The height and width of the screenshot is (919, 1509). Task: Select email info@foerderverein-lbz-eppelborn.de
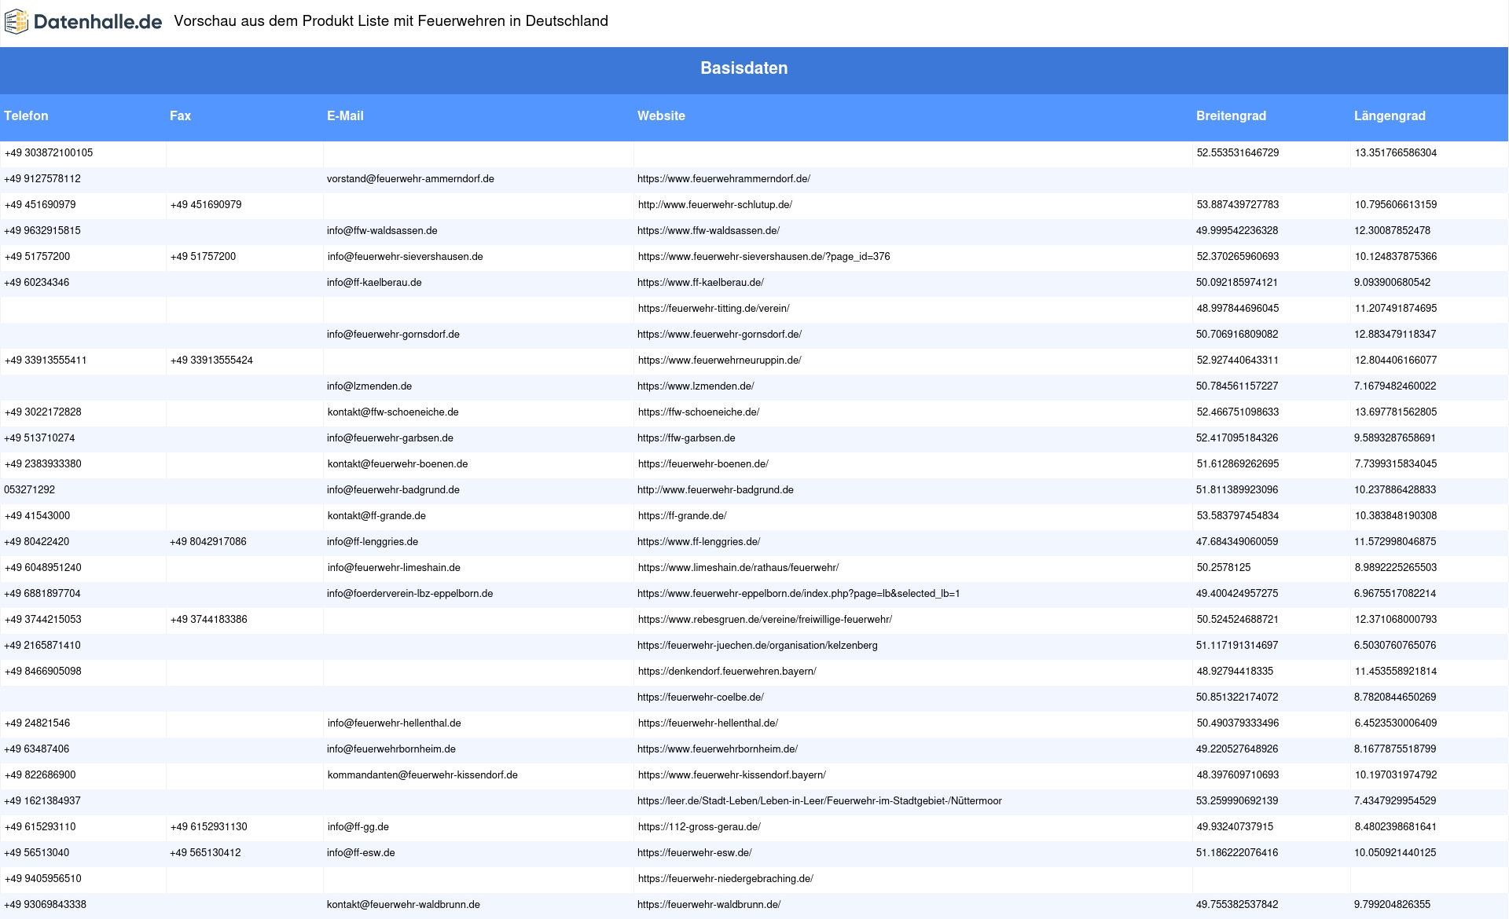click(409, 594)
